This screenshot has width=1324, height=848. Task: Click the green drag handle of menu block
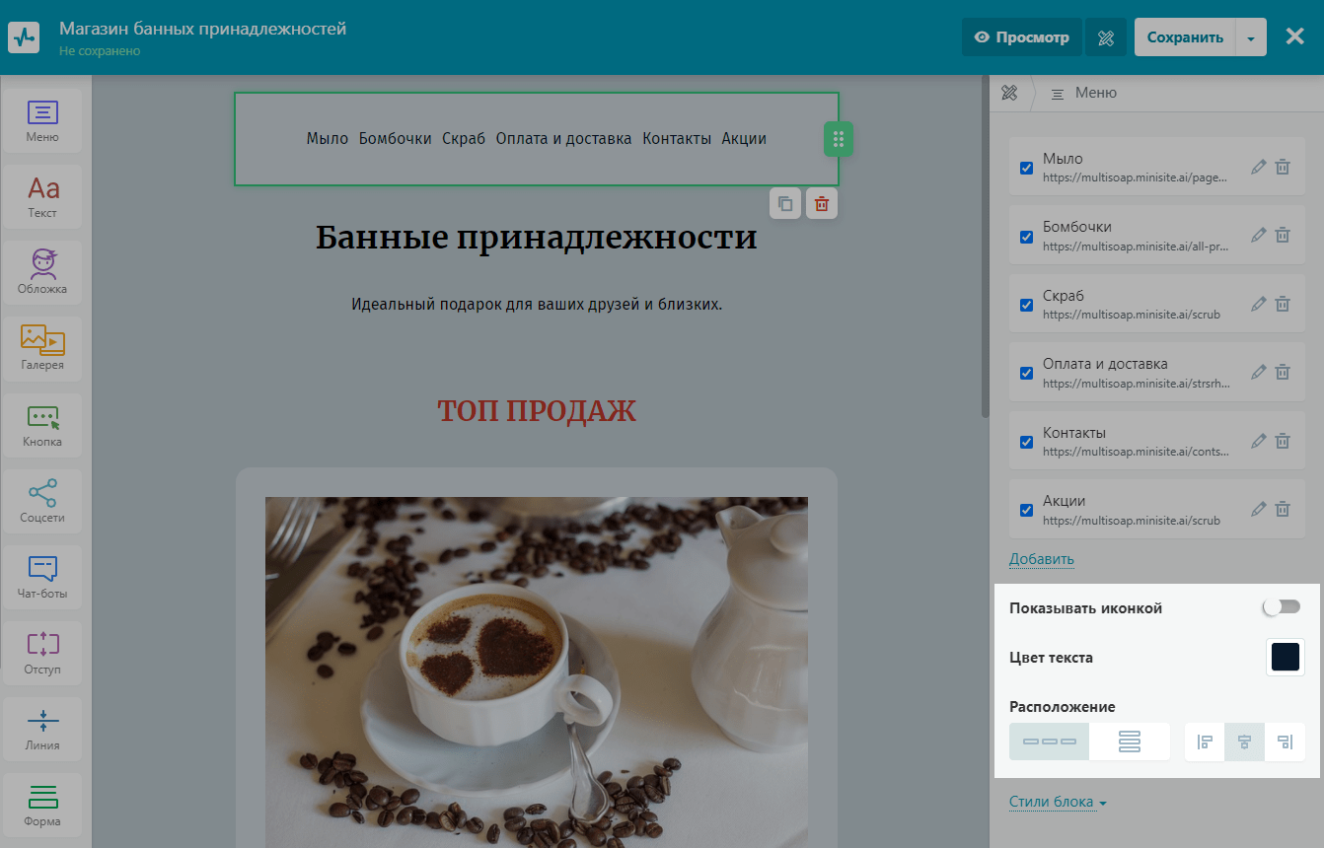click(839, 139)
